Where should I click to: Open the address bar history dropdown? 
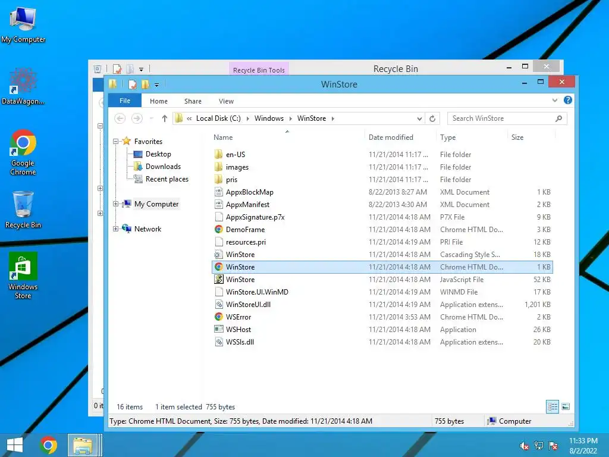click(419, 119)
